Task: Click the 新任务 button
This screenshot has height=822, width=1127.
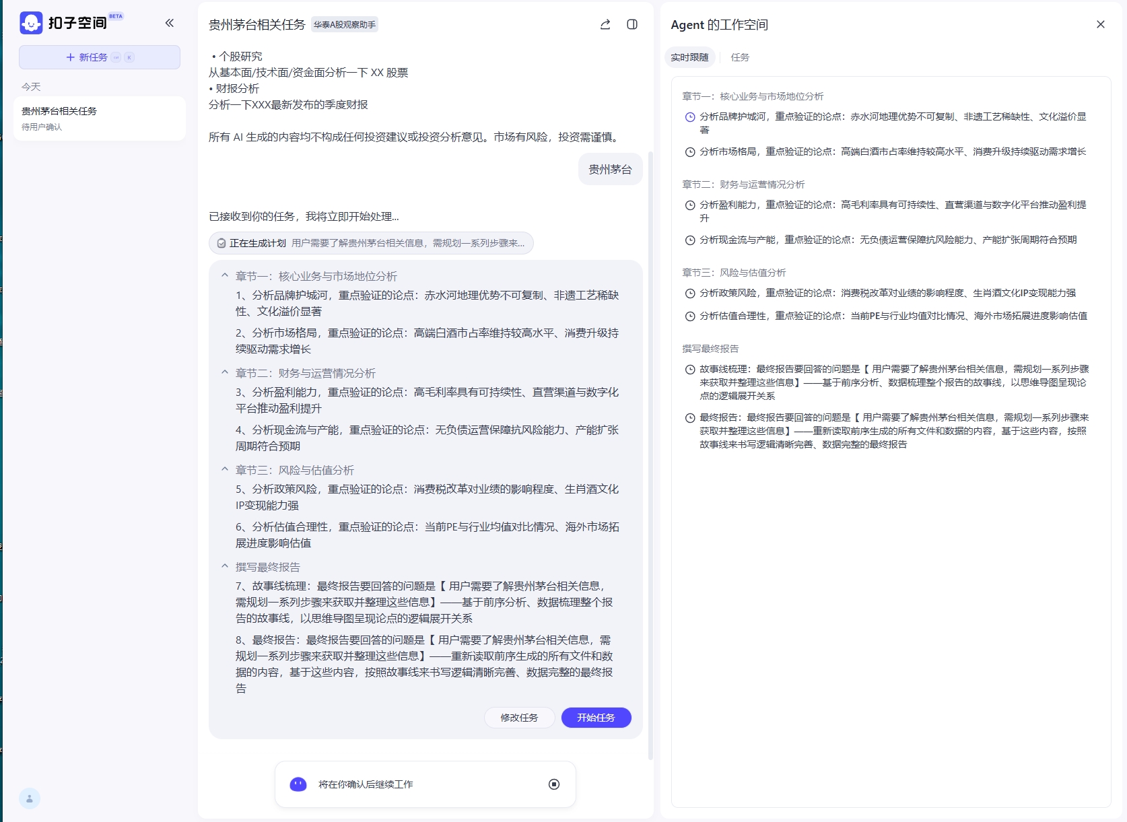Action: tap(100, 57)
